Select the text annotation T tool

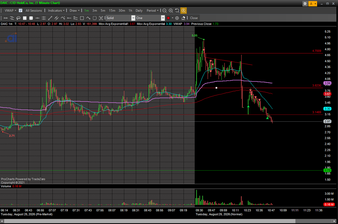pyautogui.click(x=101, y=18)
